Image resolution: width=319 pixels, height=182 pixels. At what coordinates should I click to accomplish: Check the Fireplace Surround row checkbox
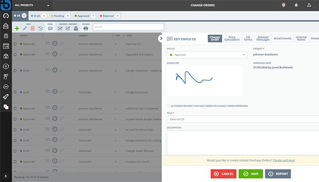[x=15, y=162]
